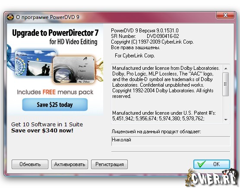Click the Активировать button
240x188 pixels.
pyautogui.click(x=69, y=164)
